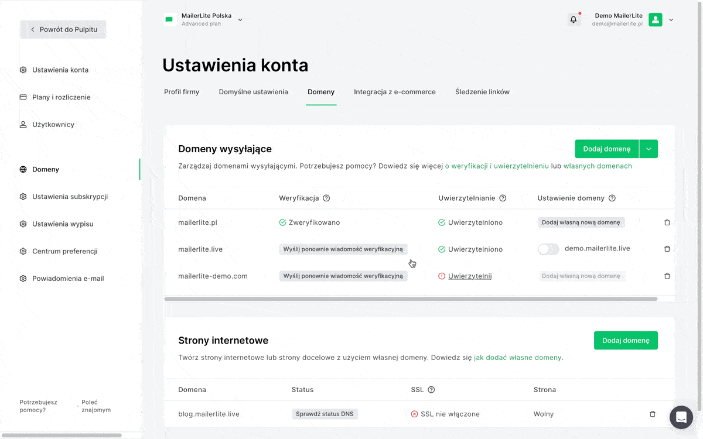Image resolution: width=703 pixels, height=439 pixels.
Task: Delete the mailerlite.live domain row
Action: 667,249
